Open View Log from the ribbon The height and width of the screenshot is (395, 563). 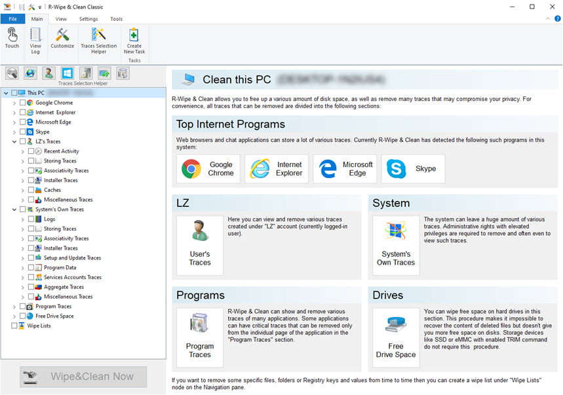[x=35, y=41]
